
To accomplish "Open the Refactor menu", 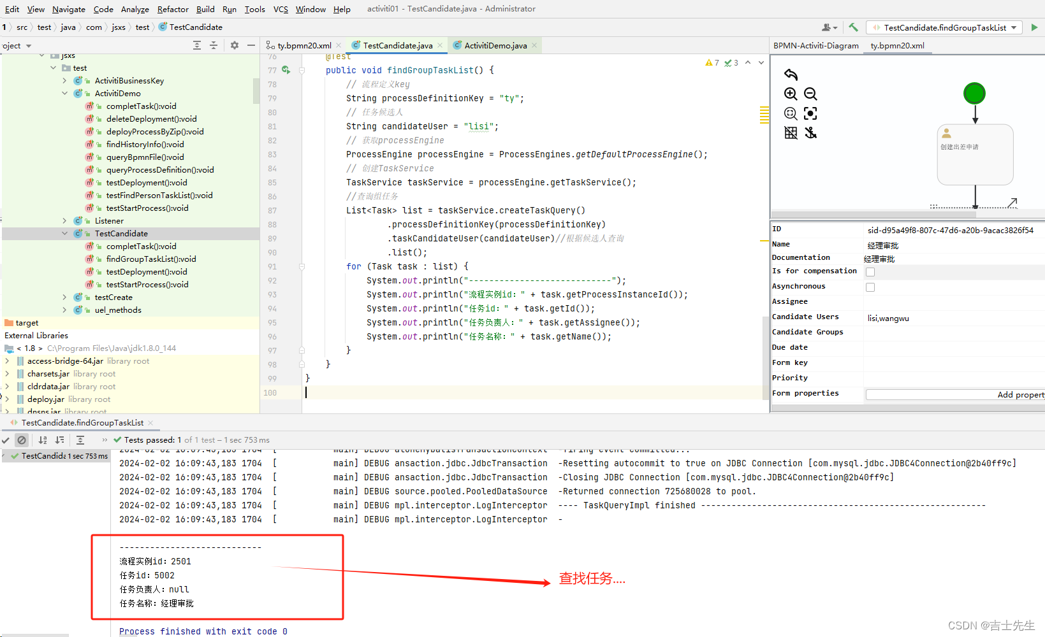I will pos(173,9).
